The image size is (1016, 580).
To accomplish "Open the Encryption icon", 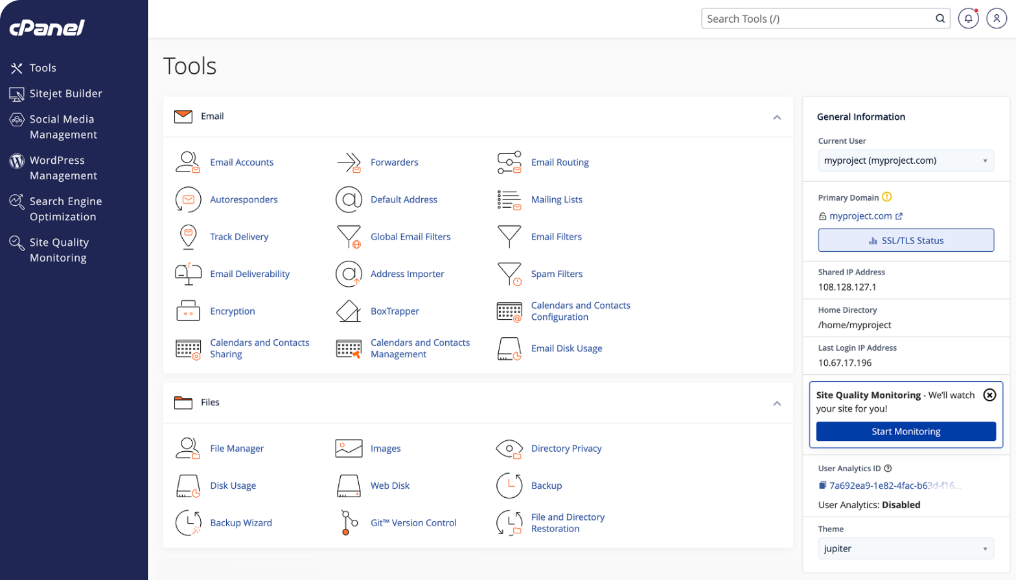I will pos(188,311).
